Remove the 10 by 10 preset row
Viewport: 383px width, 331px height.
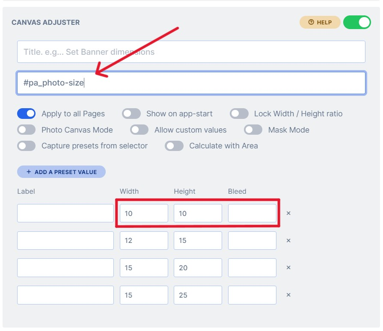coord(288,213)
